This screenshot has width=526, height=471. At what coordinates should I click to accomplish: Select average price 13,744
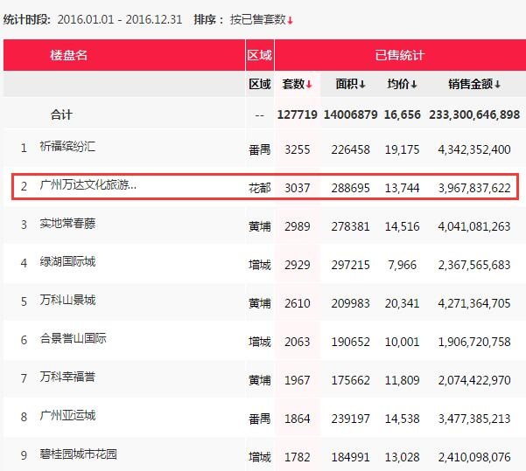click(x=403, y=188)
